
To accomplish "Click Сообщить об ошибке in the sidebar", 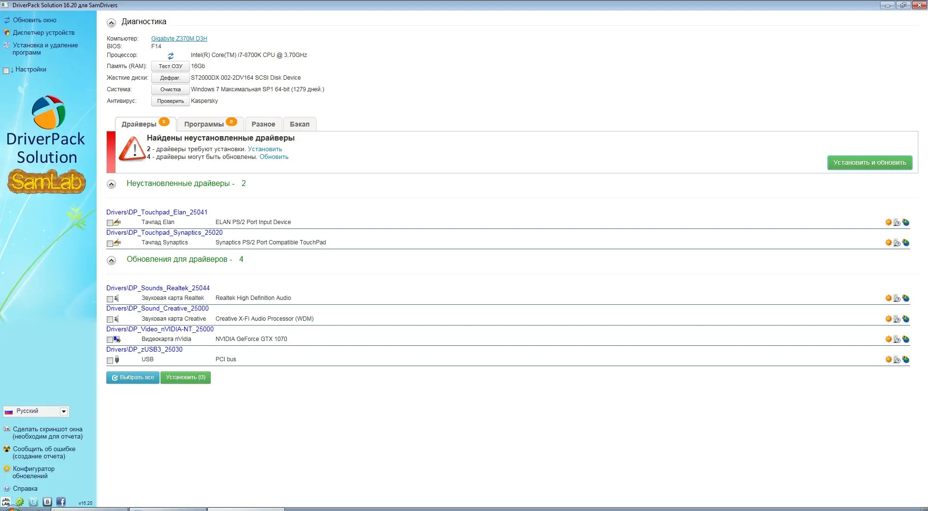I will [x=43, y=453].
